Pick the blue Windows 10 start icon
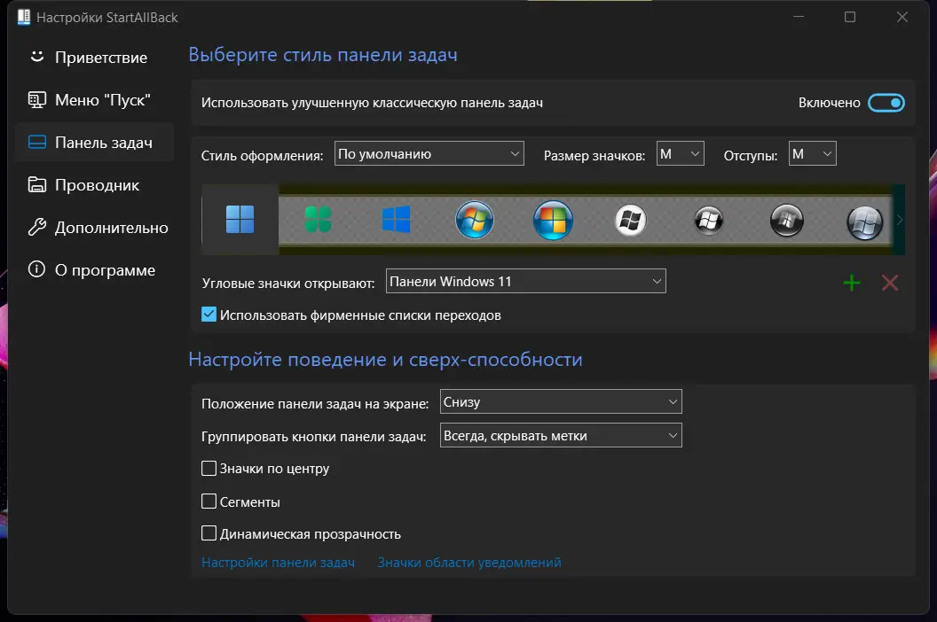This screenshot has height=622, width=937. coord(396,219)
